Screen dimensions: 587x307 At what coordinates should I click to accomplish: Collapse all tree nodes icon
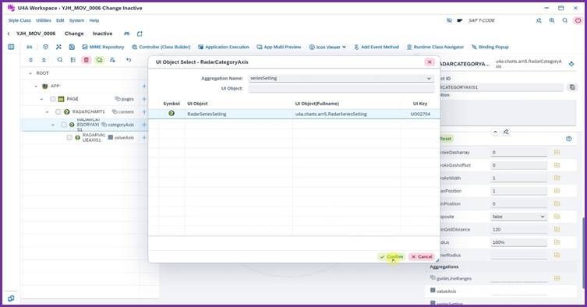coord(44,60)
